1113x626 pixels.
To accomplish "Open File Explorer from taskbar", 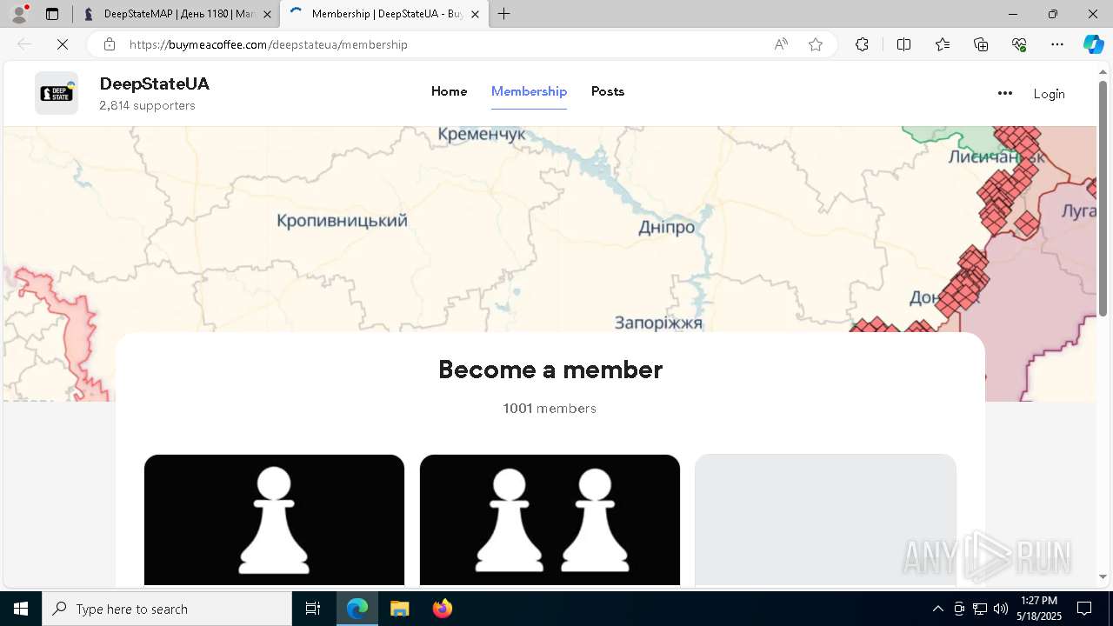I will (x=399, y=609).
